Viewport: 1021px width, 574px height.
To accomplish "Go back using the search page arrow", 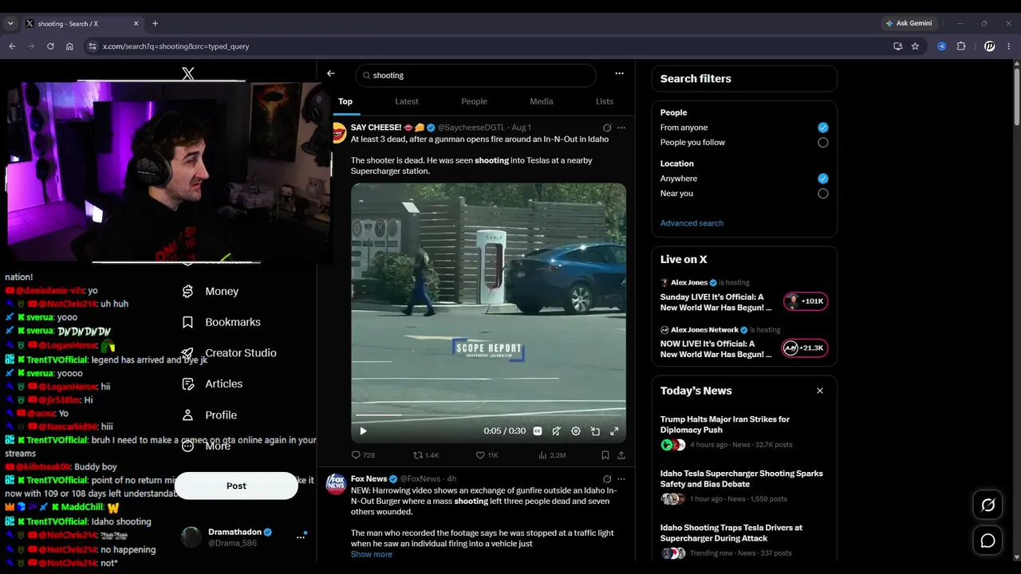I will [x=331, y=73].
